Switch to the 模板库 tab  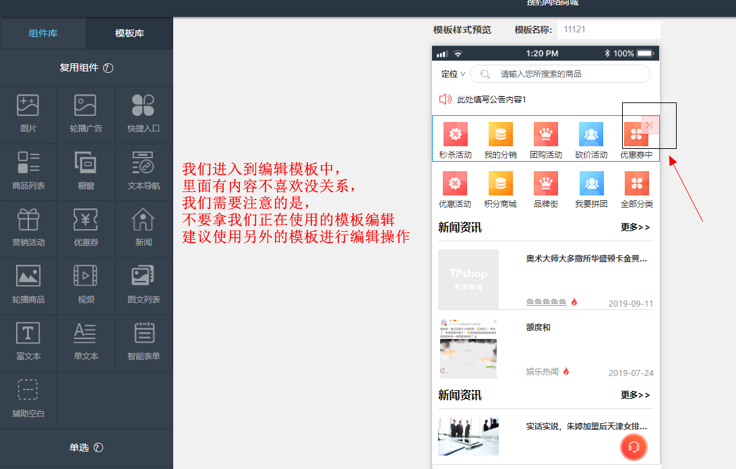click(x=129, y=33)
